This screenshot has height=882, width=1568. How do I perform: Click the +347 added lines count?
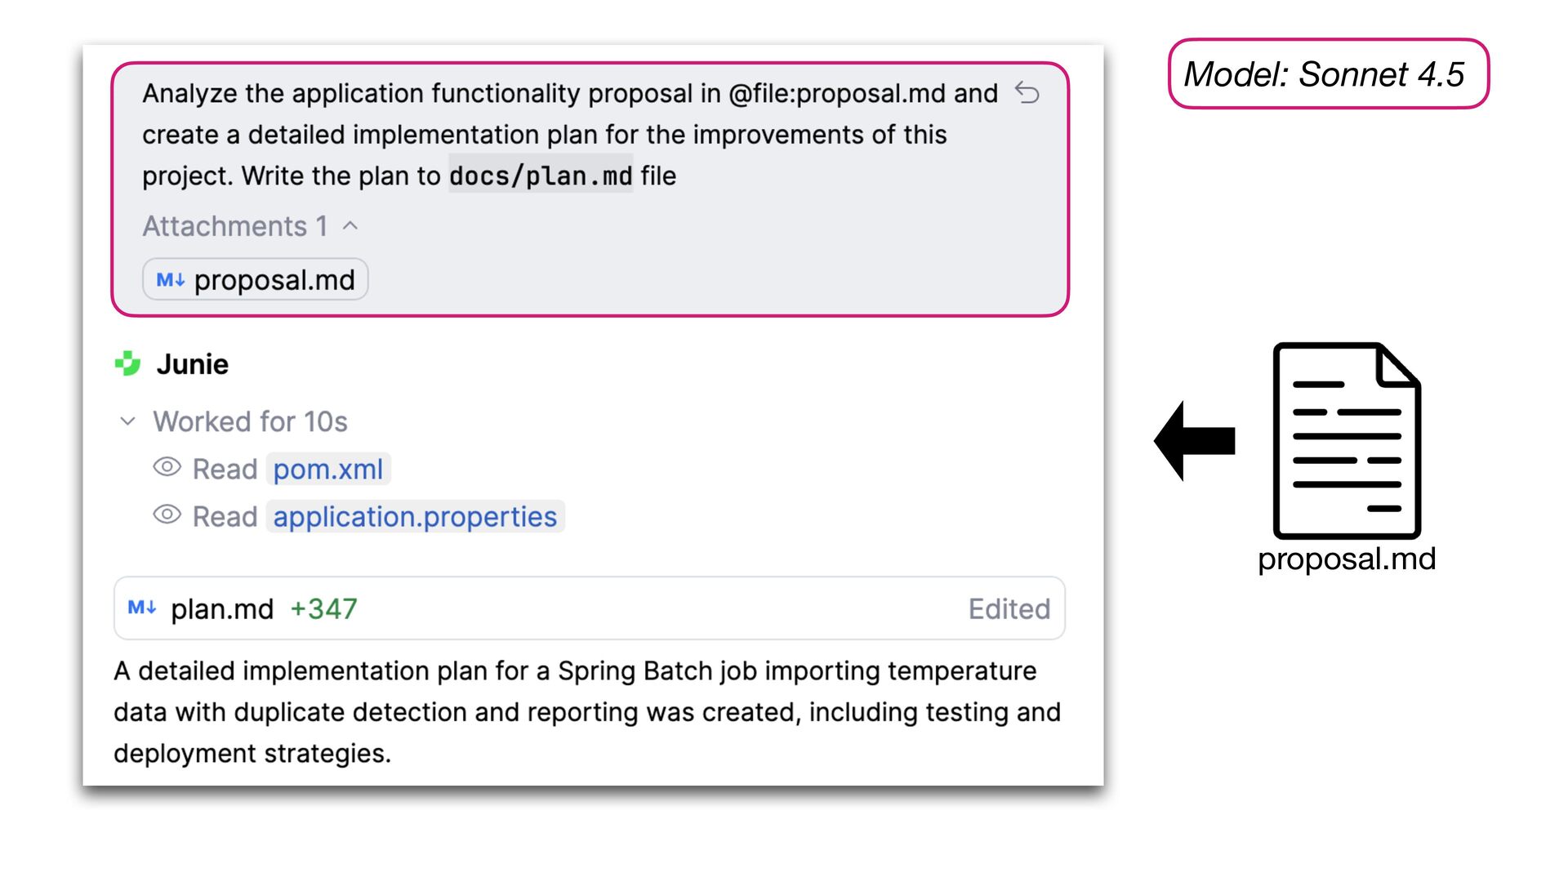click(x=323, y=609)
